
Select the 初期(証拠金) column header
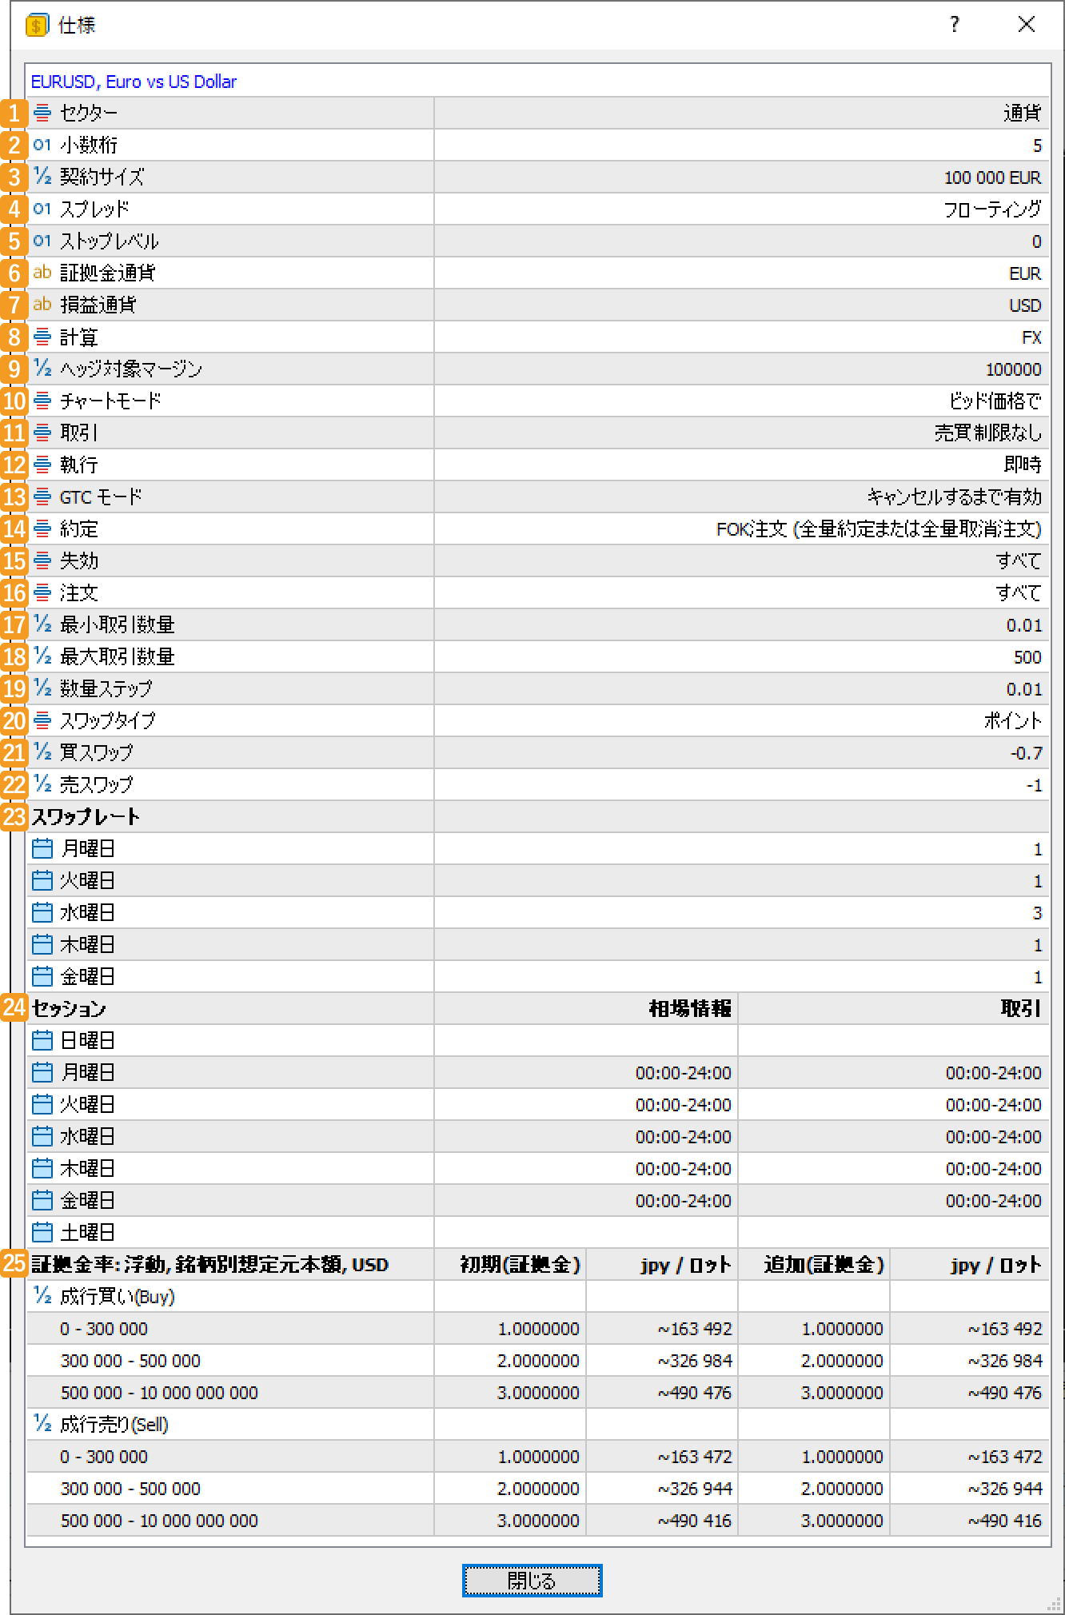tap(520, 1264)
